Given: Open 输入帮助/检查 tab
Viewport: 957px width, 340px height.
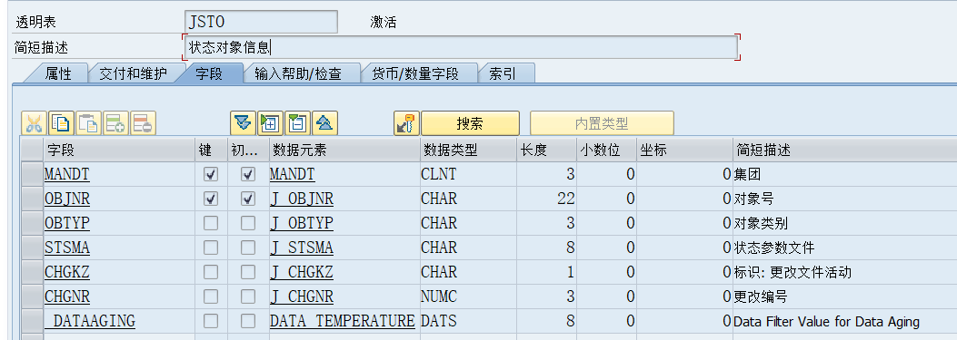Looking at the screenshot, I should [x=298, y=73].
